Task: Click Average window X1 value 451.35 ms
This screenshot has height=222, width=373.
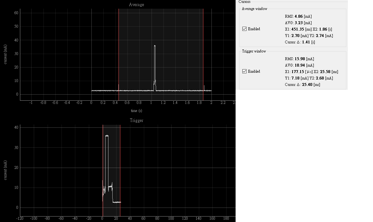Action: point(298,29)
